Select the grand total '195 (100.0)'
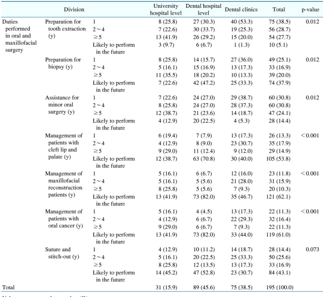 tap(279, 287)
